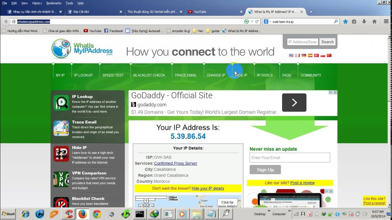Open the History menu
This screenshot has height=220, width=392.
pos(37,3)
